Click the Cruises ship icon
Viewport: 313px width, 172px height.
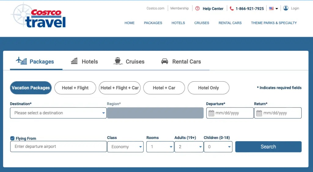click(x=118, y=61)
